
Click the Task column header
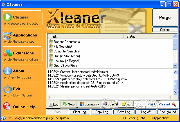coord(85,36)
